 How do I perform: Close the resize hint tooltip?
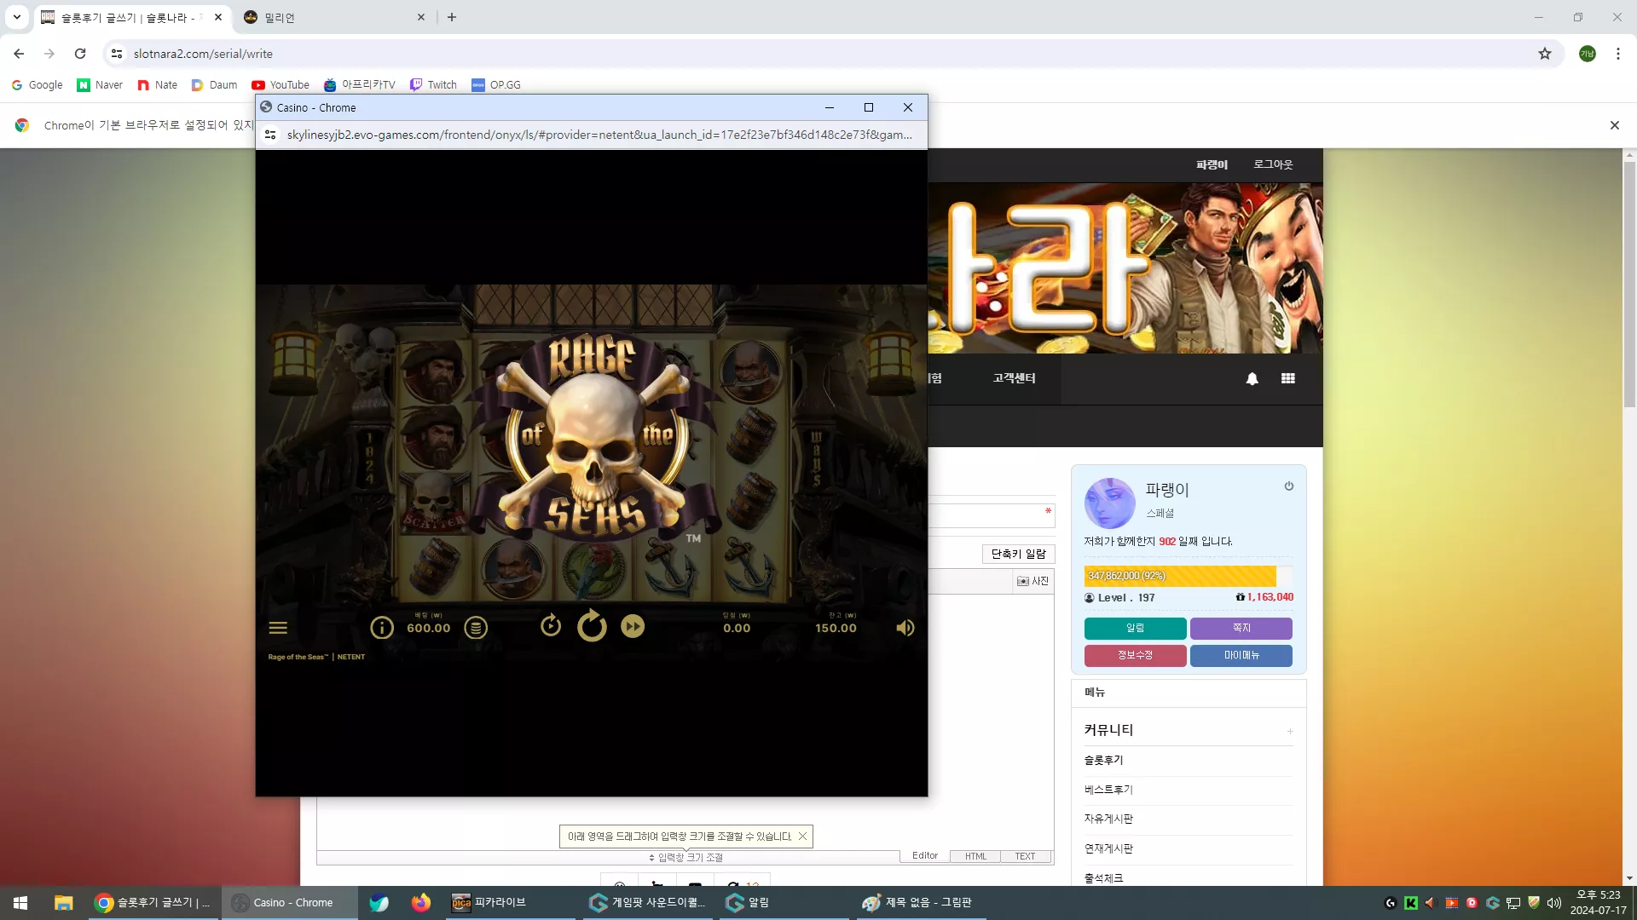point(802,837)
